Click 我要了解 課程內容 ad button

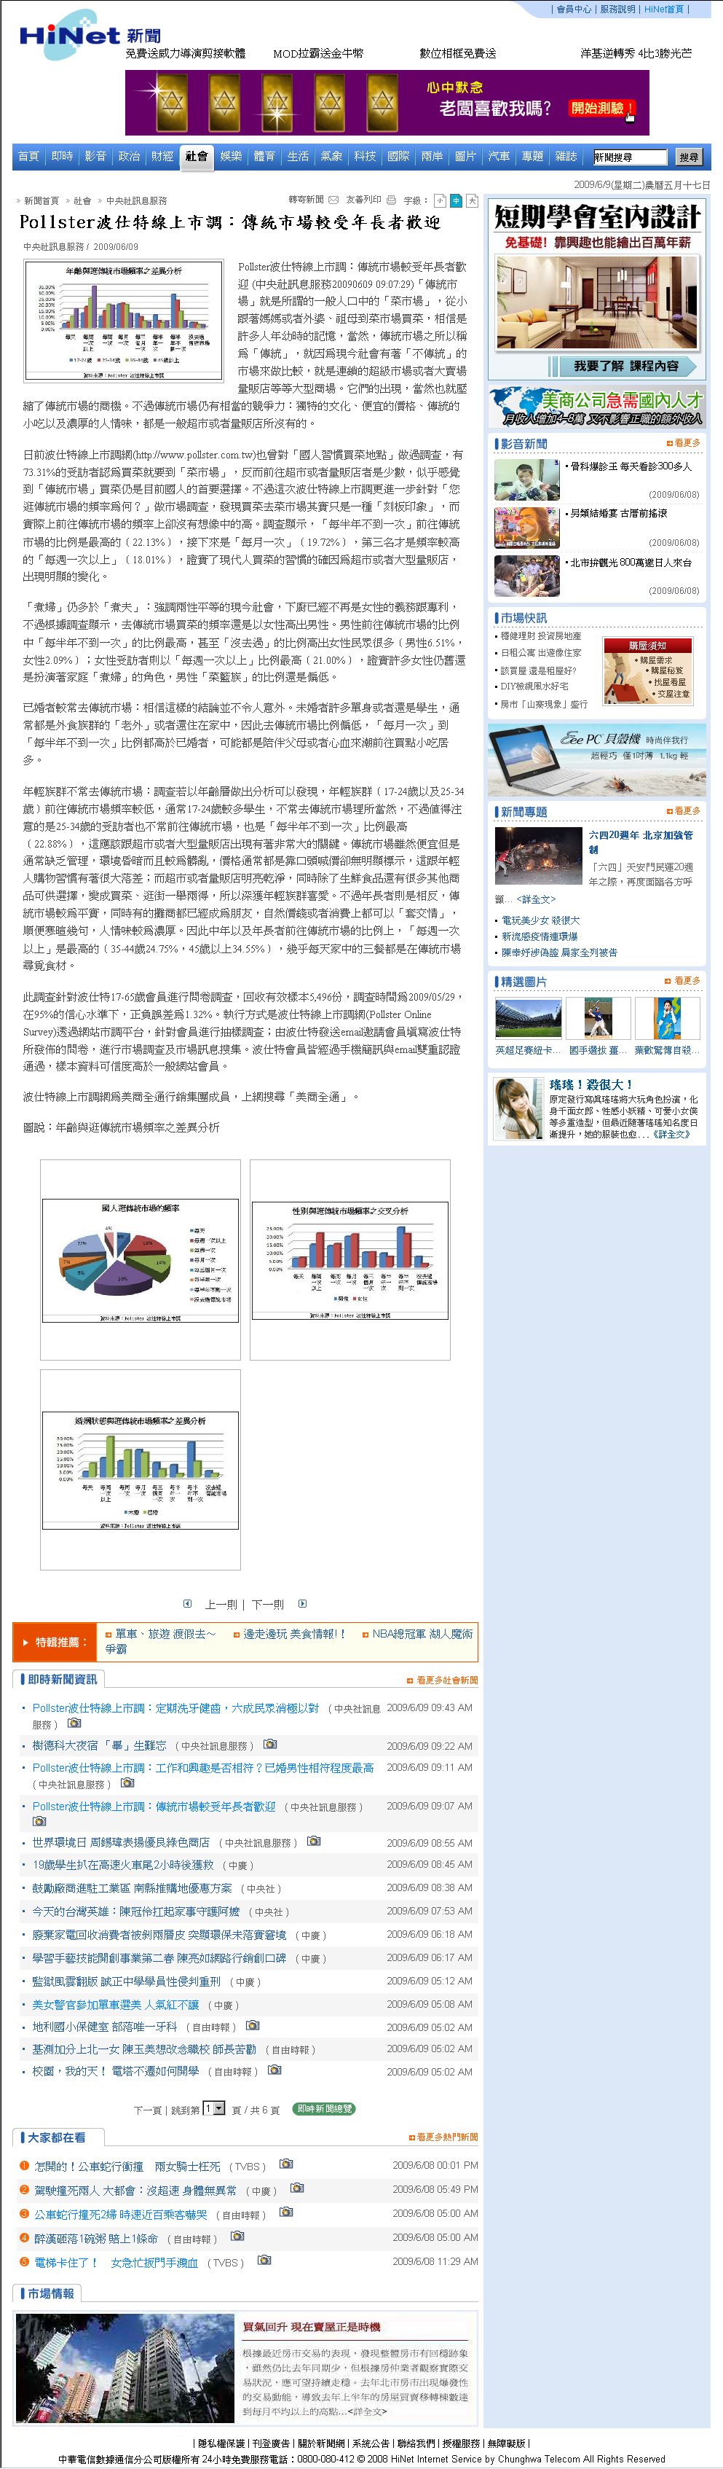click(x=626, y=366)
